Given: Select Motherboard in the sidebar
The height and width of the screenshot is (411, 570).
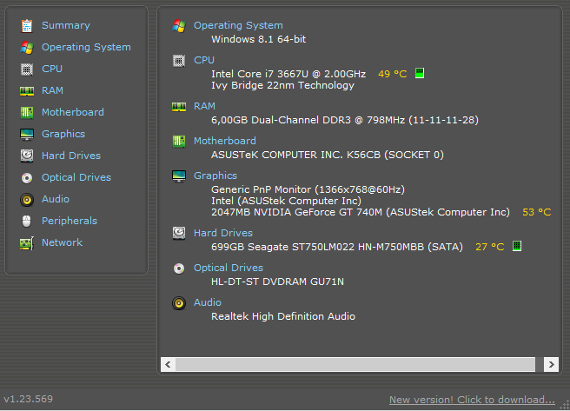Looking at the screenshot, I should (x=73, y=112).
